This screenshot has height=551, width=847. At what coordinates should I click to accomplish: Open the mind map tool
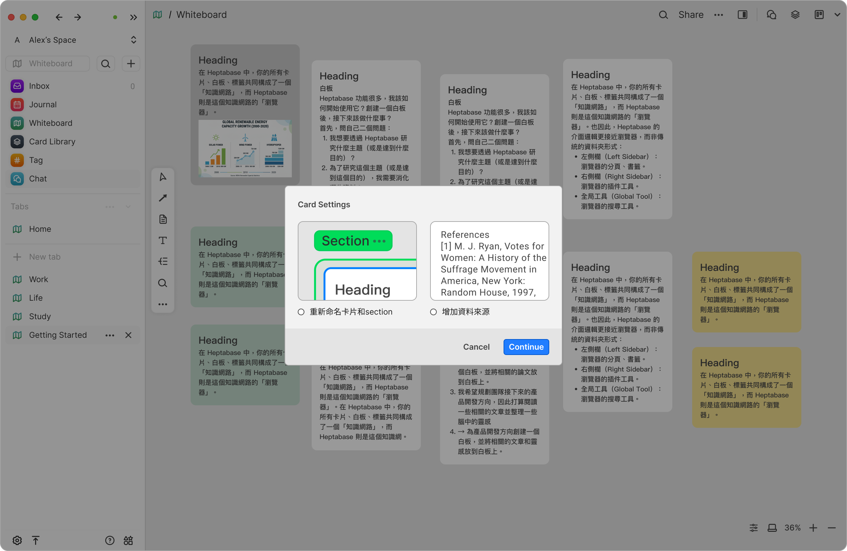tap(163, 262)
